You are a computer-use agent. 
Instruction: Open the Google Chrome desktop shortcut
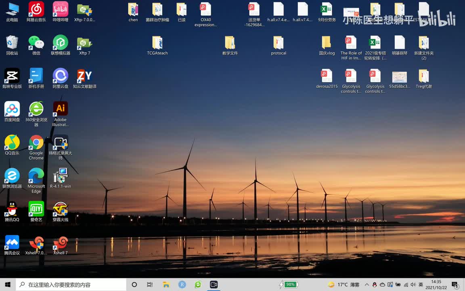click(36, 143)
